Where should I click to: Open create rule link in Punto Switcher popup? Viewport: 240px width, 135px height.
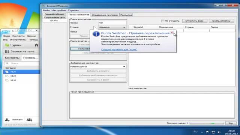[x=119, y=49]
